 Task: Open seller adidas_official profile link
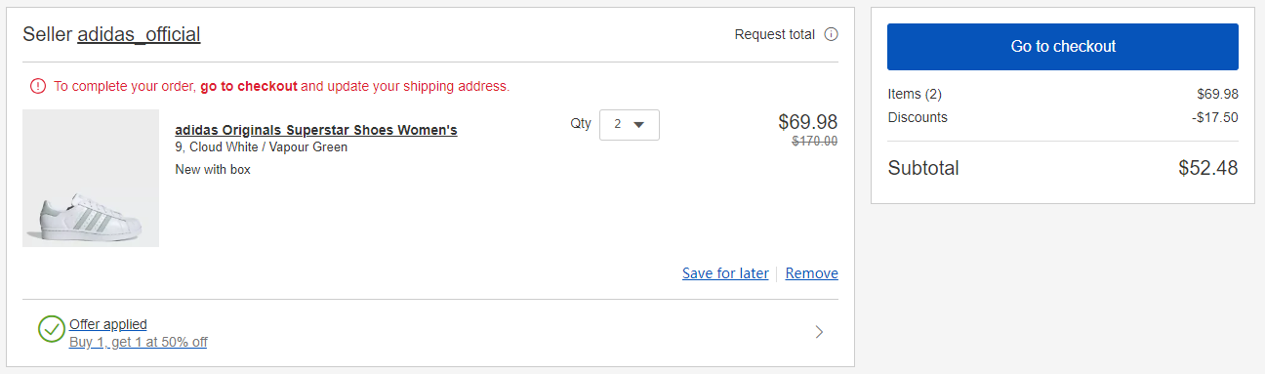(139, 34)
